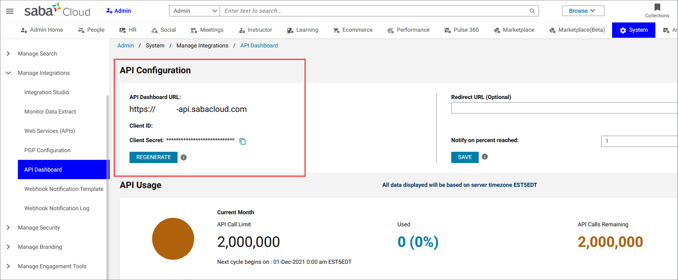Expand the Manage Branding section

(8, 247)
